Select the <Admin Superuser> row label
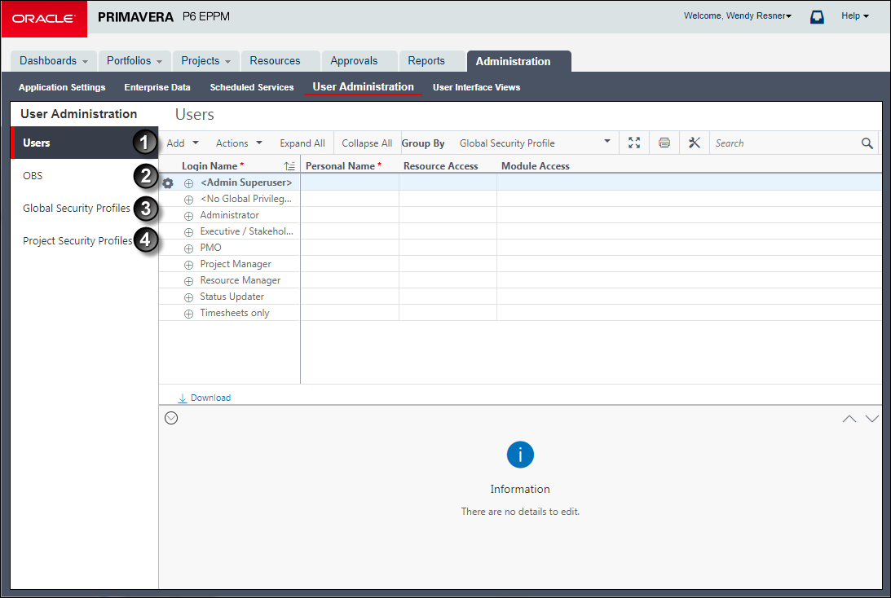891x598 pixels. (246, 182)
